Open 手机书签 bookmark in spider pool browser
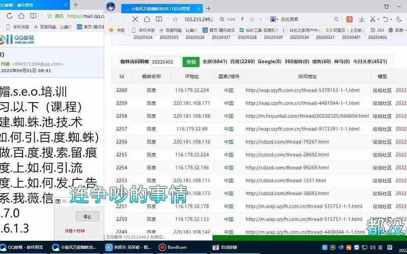 (142, 30)
